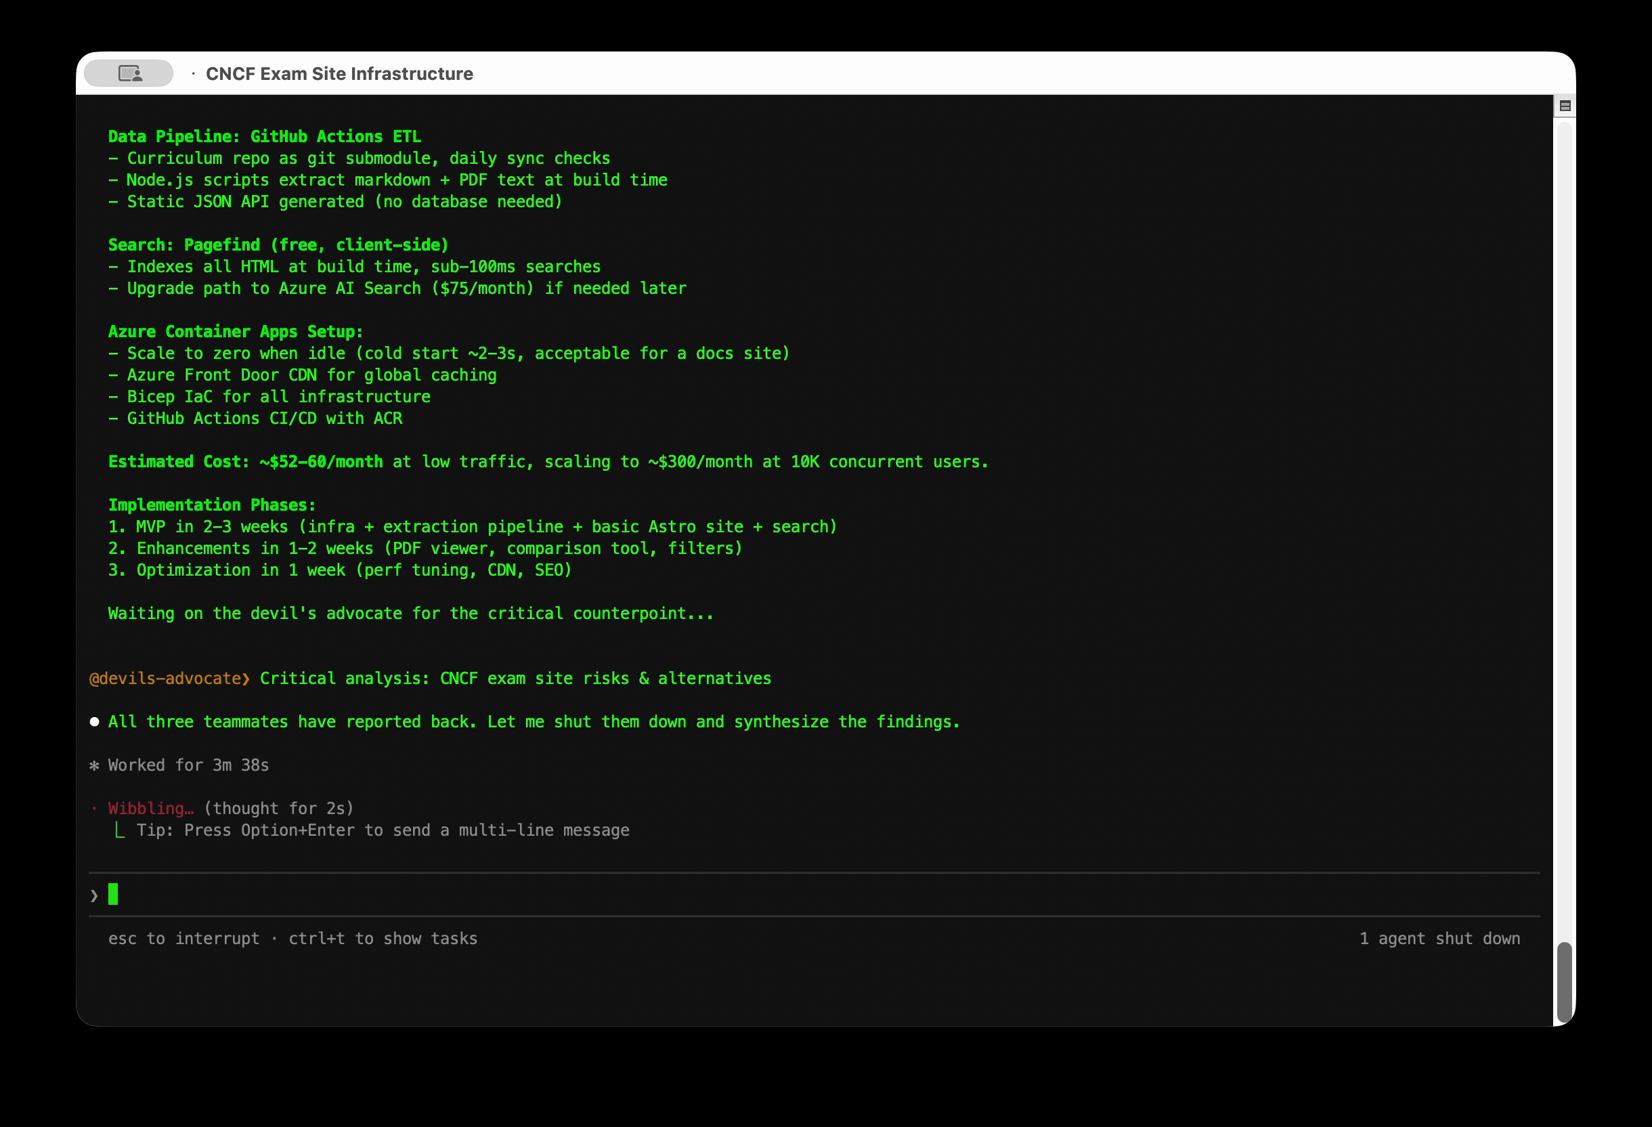Click the split pane icon above scrollbar
The height and width of the screenshot is (1127, 1652).
[x=1565, y=106]
